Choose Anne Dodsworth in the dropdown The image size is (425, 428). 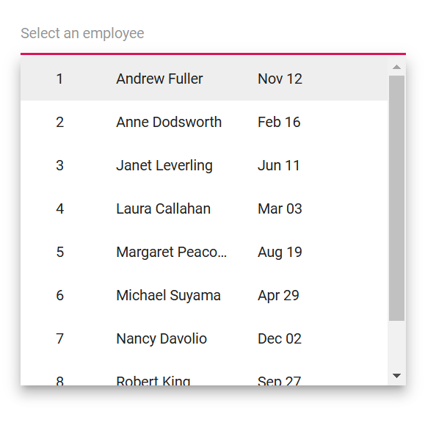tap(204, 122)
